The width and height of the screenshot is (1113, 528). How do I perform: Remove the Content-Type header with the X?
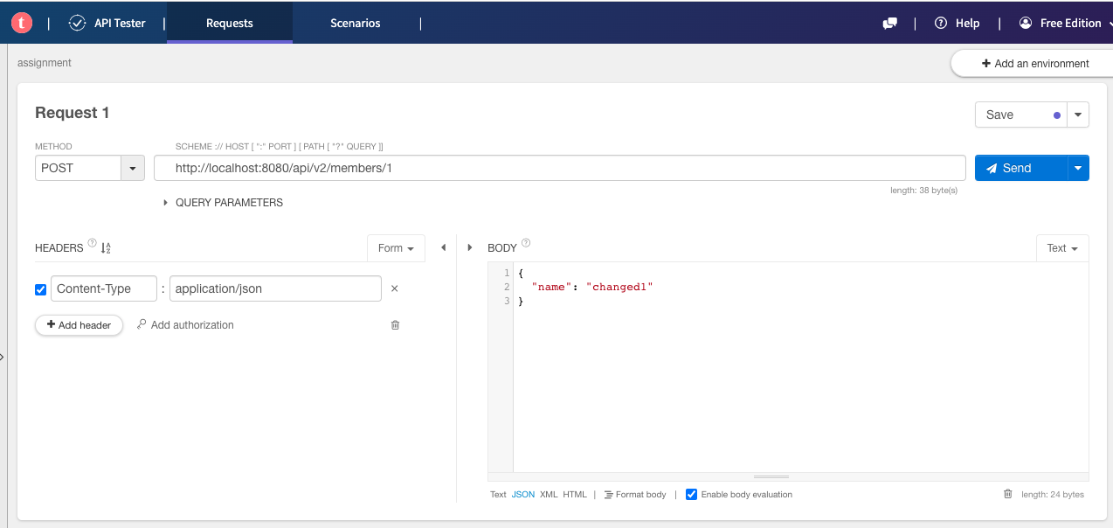pos(394,288)
